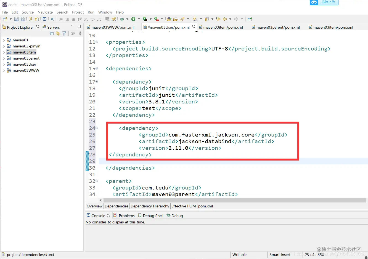The width and height of the screenshot is (368, 259).
Task: Click the jackson-databind text on line 26
Action: coord(205,141)
